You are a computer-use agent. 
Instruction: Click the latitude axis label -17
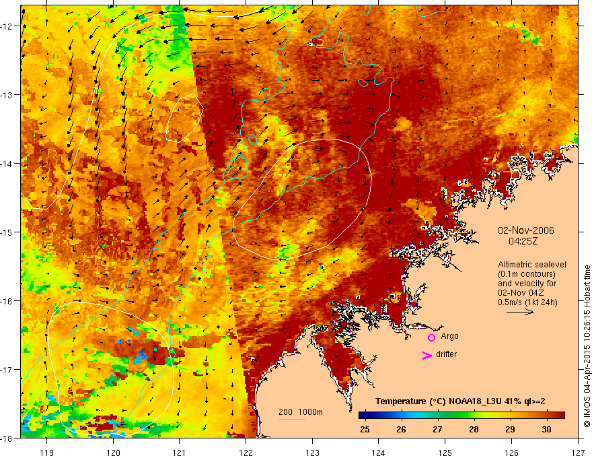(7, 370)
